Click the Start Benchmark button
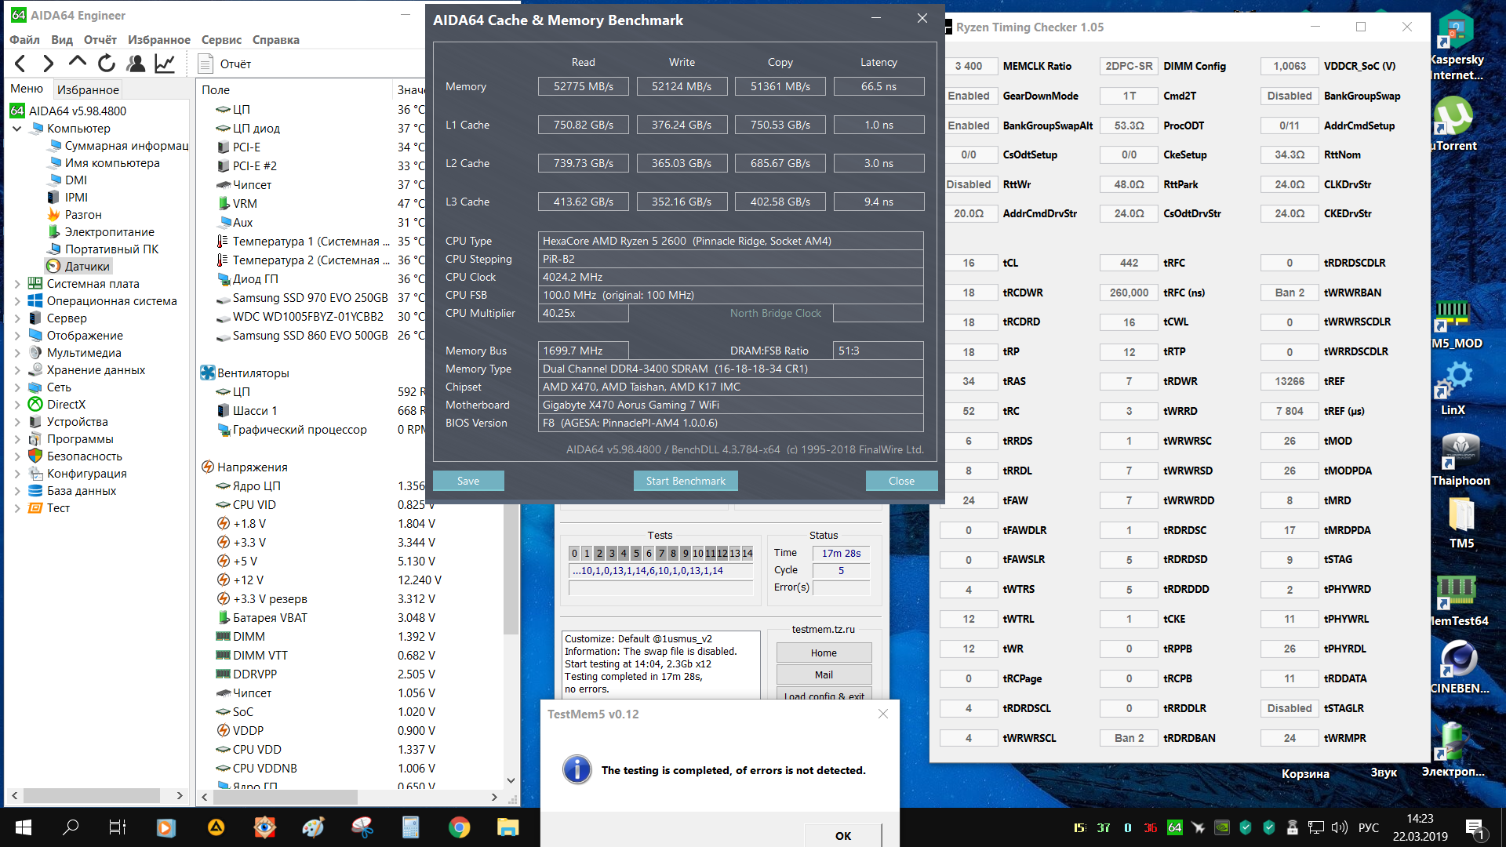Image resolution: width=1506 pixels, height=847 pixels. click(x=686, y=481)
